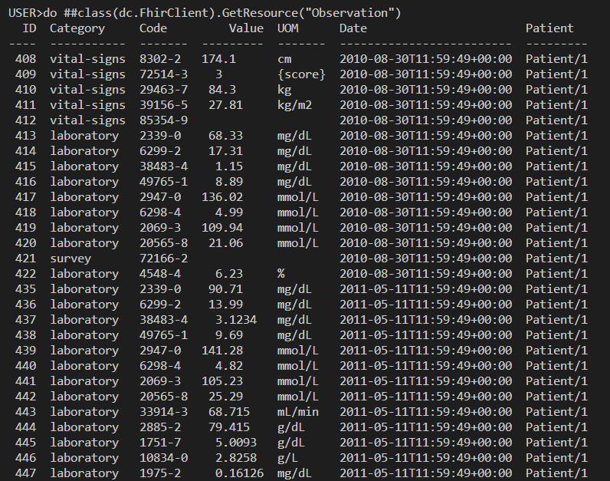Click the % unit in row 422
Image resolution: width=610 pixels, height=481 pixels.
(x=281, y=274)
